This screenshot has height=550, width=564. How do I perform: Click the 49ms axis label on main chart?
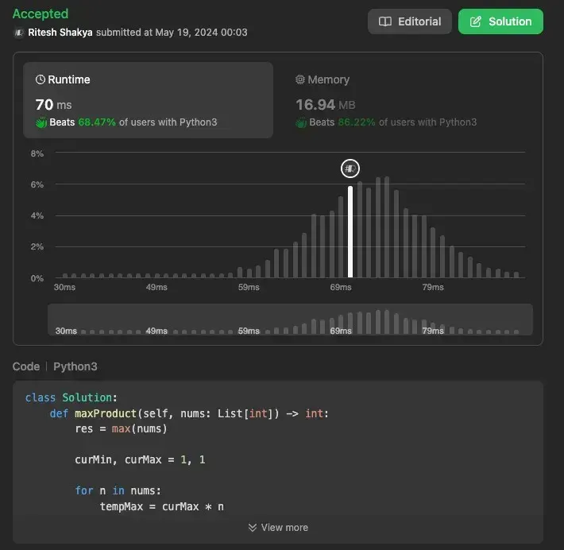[x=156, y=287]
